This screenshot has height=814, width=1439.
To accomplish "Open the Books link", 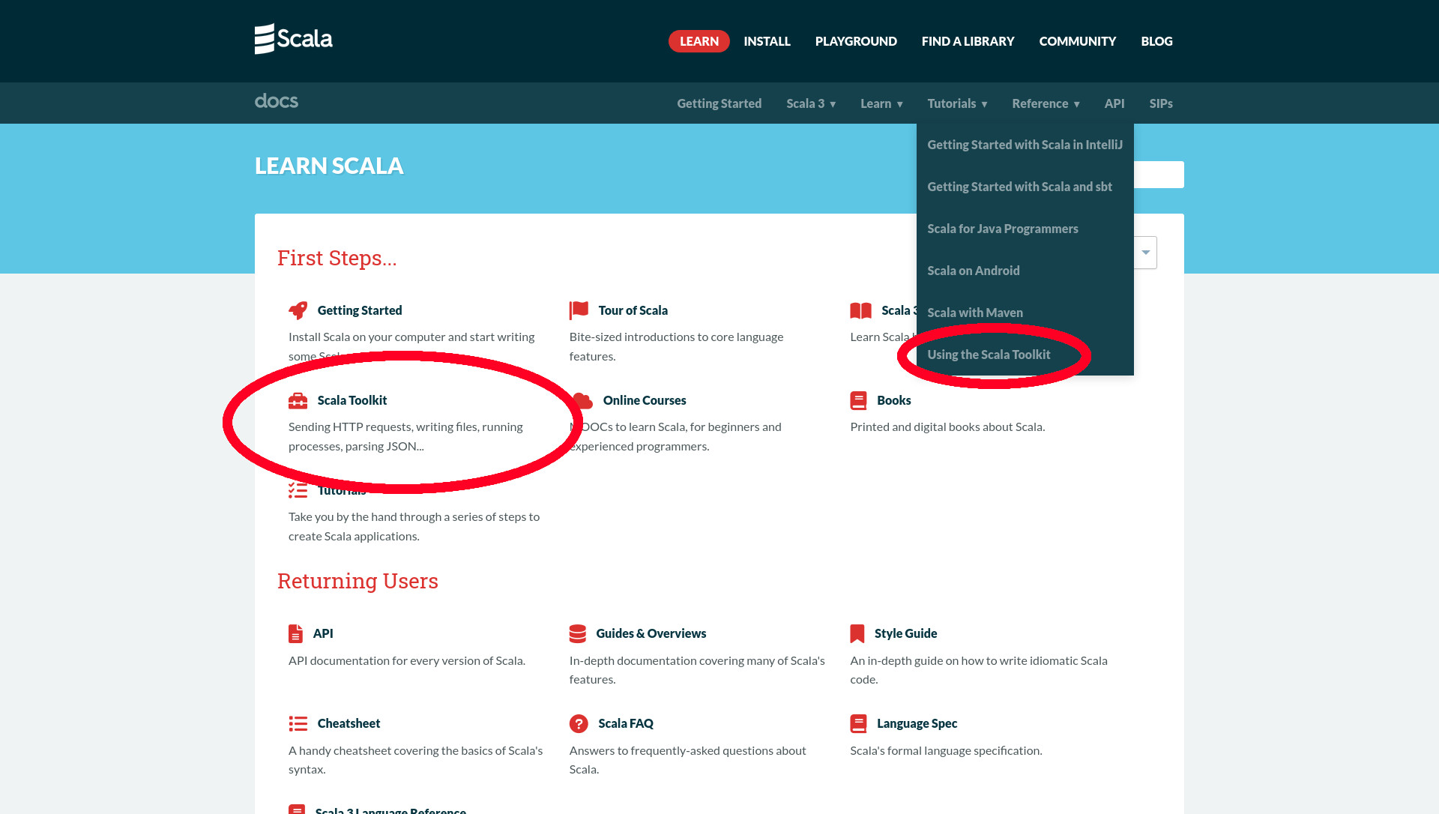I will pyautogui.click(x=893, y=400).
